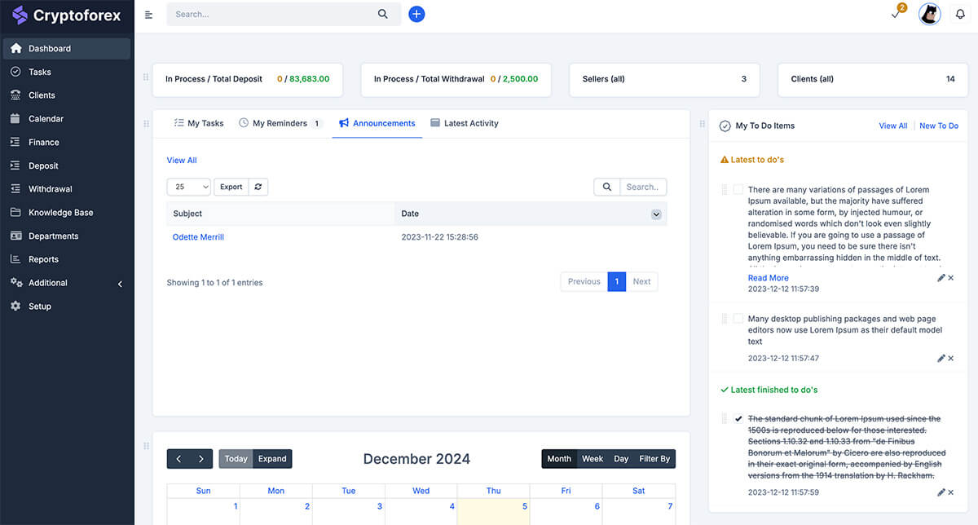Click the blue plus quick-create icon
This screenshot has width=978, height=525.
point(416,14)
